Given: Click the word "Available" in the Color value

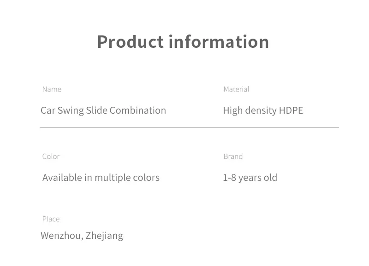Looking at the screenshot, I should (x=62, y=178).
